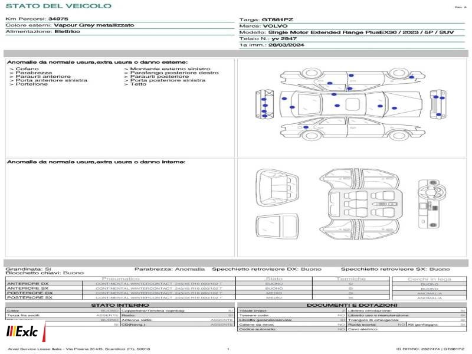Click 'Blocchetto chiavi: Buono'
Viewport: 472px width, 354px height.
click(45, 273)
